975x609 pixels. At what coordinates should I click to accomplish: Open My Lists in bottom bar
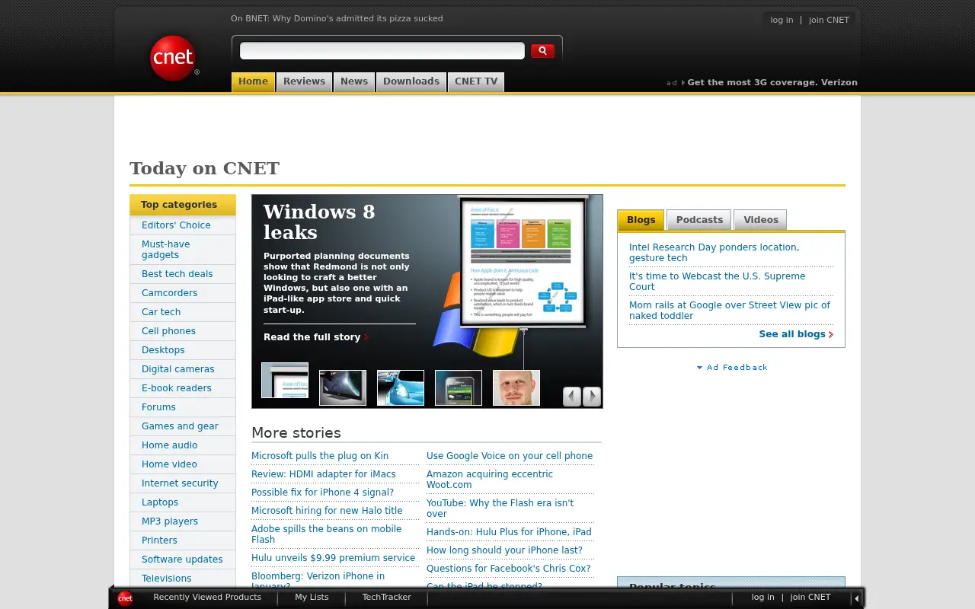[312, 598]
